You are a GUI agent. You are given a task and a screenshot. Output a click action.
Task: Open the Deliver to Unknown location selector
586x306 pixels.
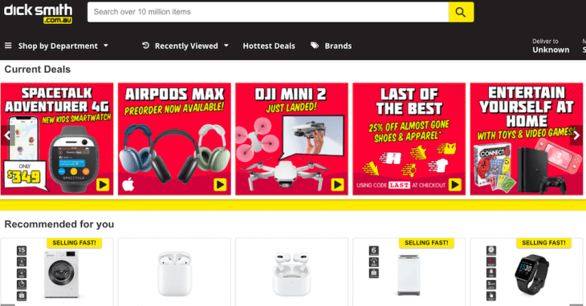coord(551,46)
